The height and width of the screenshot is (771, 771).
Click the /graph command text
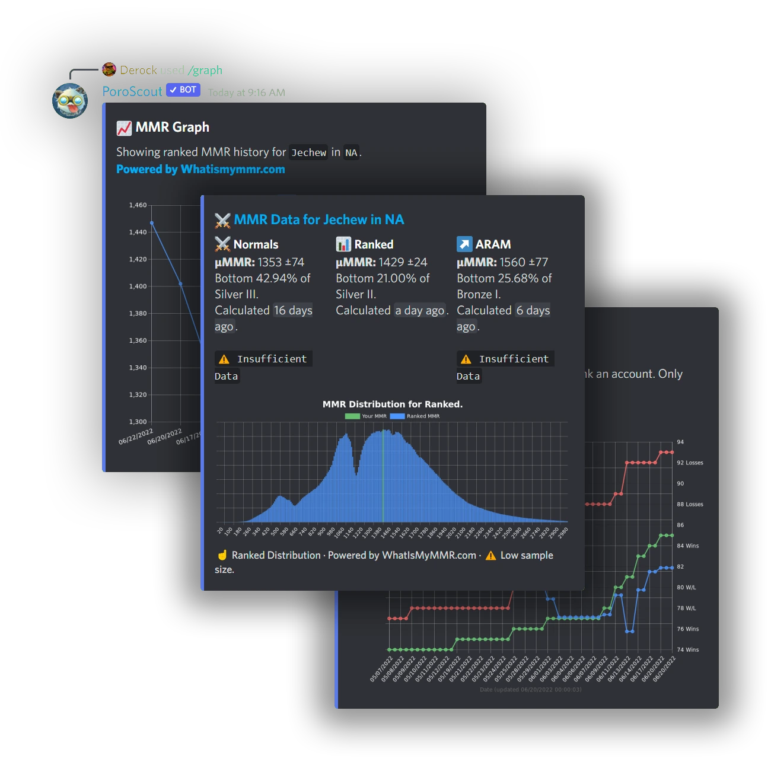206,70
